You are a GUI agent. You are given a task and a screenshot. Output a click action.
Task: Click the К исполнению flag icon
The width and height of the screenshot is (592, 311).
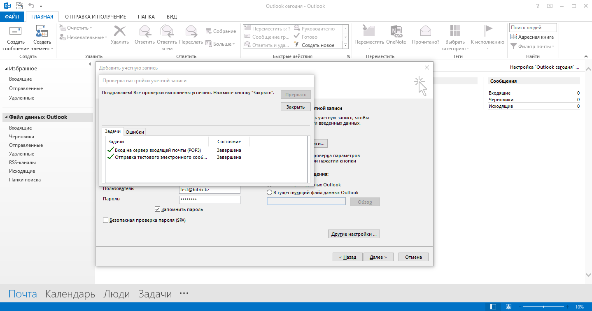point(488,31)
